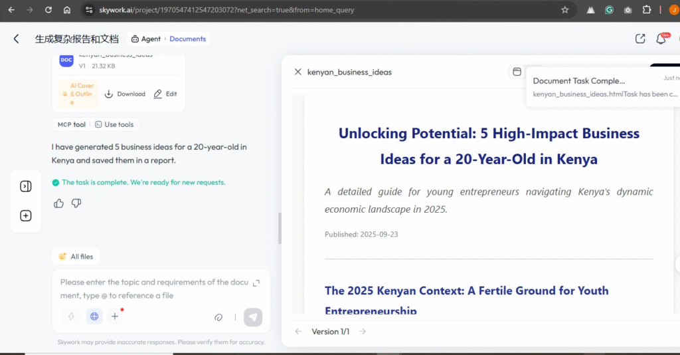Select the Agent tab
Screen dimensions: 680x355
tap(145, 39)
